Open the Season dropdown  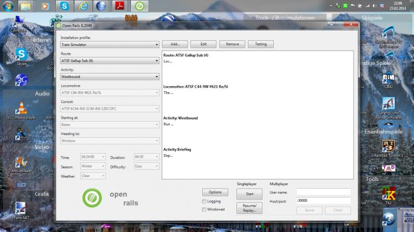pyautogui.click(x=93, y=166)
